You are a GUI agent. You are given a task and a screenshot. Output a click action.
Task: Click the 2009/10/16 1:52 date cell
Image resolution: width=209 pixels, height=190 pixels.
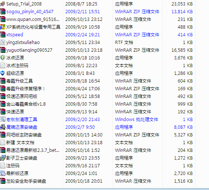[83, 150]
